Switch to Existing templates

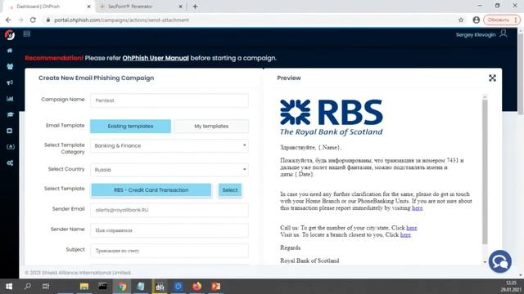click(x=130, y=127)
